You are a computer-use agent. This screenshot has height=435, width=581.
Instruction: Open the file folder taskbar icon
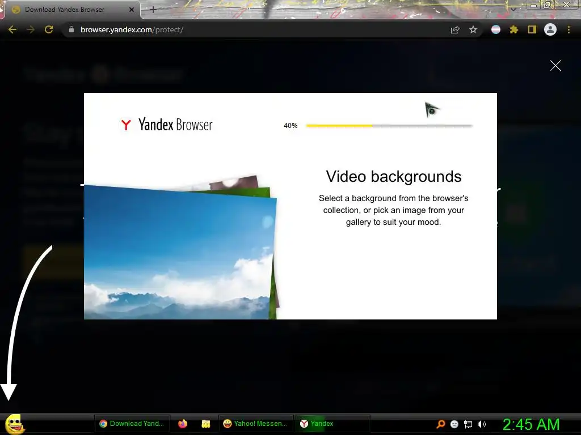[205, 424]
